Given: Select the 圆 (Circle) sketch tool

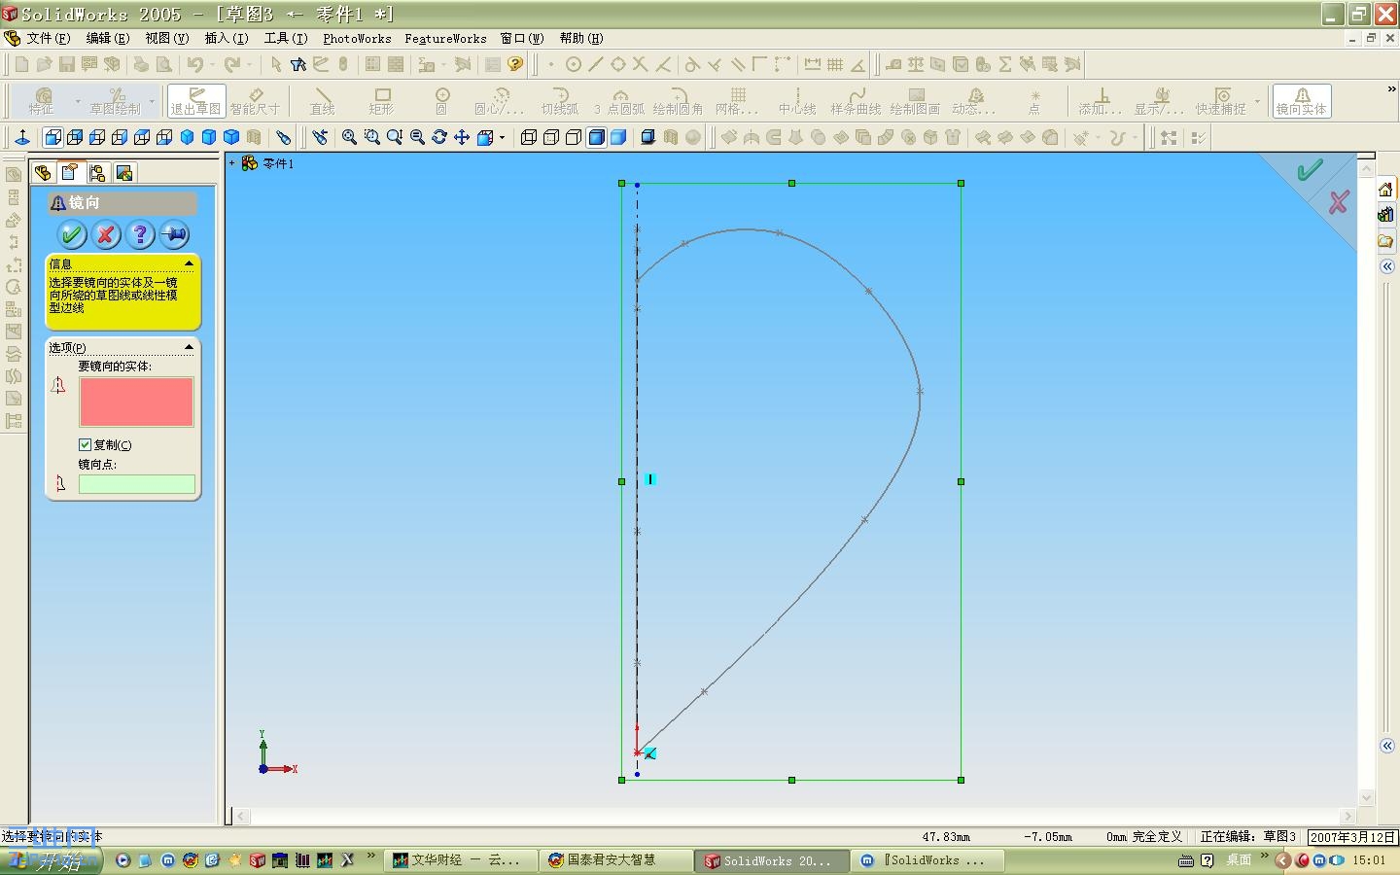Looking at the screenshot, I should point(441,101).
